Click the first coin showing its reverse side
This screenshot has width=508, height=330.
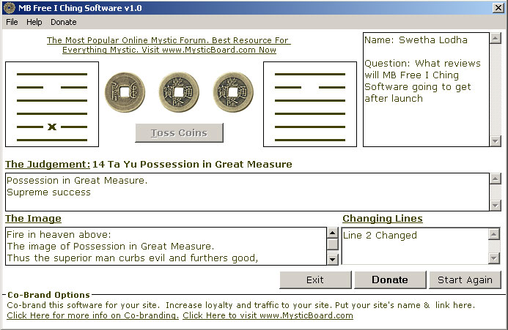[x=125, y=92]
